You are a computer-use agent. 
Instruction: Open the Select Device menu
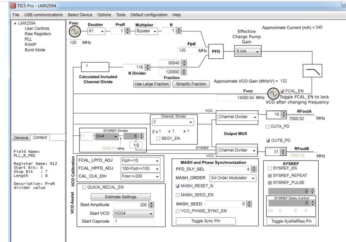80,15
